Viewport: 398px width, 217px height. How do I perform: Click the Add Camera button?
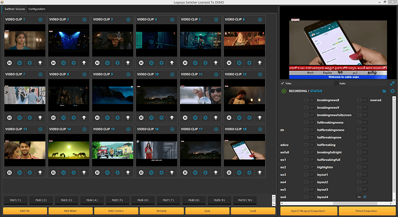point(116,211)
